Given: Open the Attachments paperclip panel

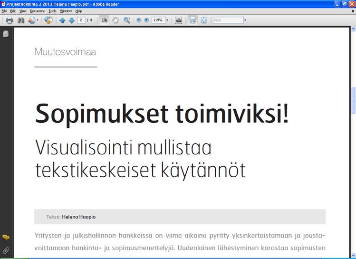Looking at the screenshot, I should (x=6, y=250).
